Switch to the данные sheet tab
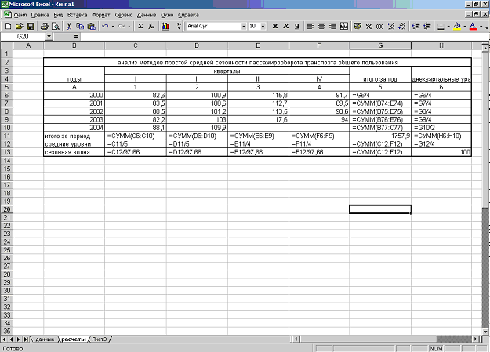The image size is (490, 352). 45,339
